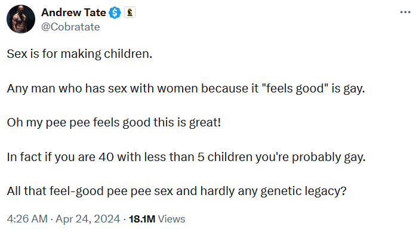Click the 18.1M view count number

[142, 219]
